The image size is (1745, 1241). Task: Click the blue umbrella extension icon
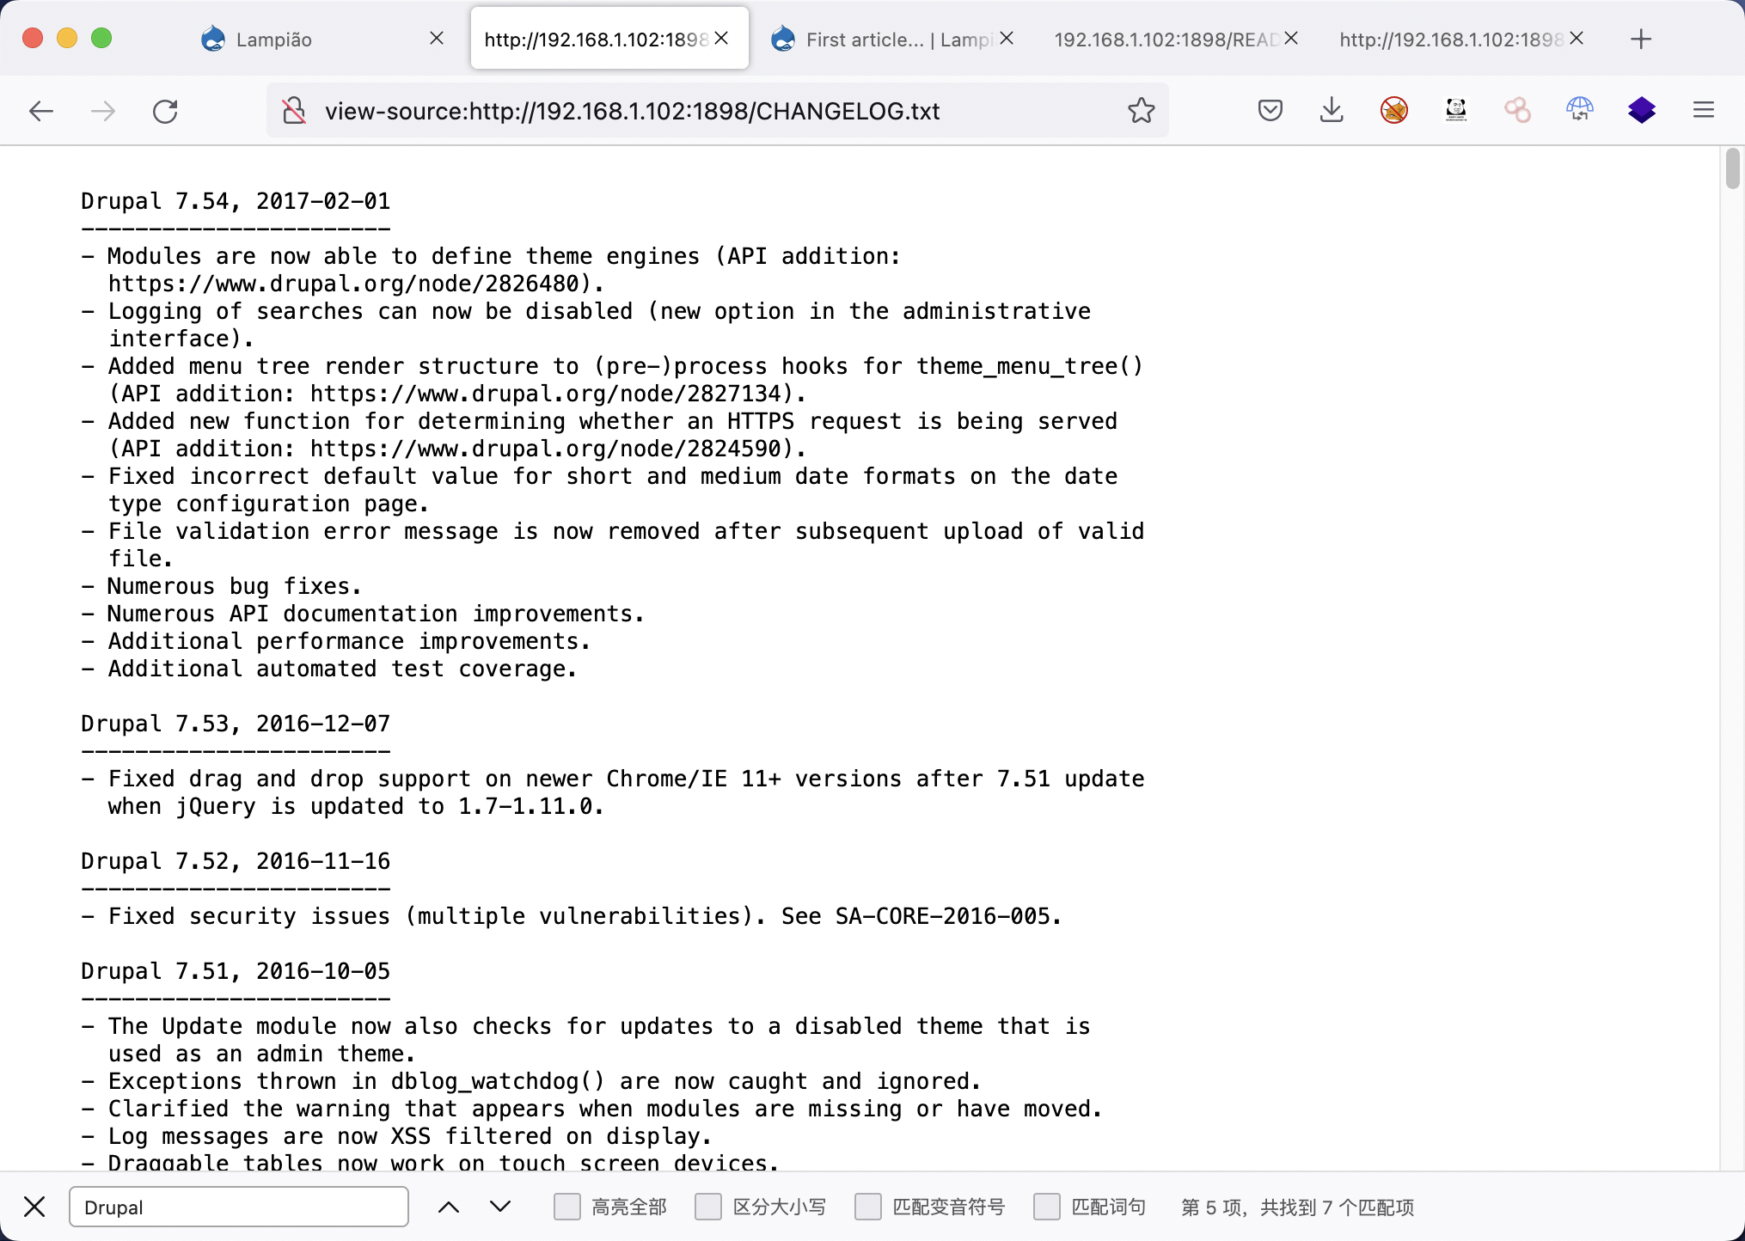point(1579,110)
